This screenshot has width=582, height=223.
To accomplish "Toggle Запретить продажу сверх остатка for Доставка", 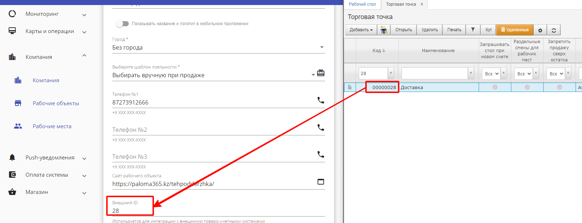I will (x=559, y=87).
